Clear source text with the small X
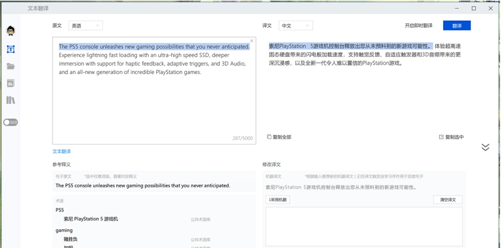The height and width of the screenshot is (248, 502). (x=252, y=41)
